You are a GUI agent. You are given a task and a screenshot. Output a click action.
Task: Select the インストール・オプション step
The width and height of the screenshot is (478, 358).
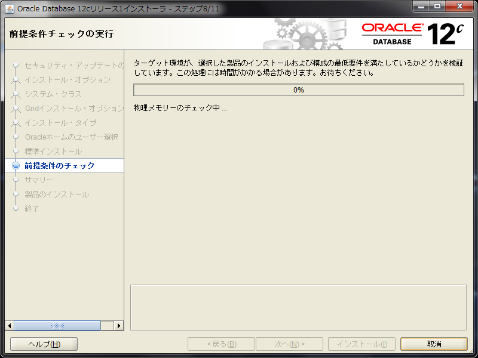coord(68,80)
